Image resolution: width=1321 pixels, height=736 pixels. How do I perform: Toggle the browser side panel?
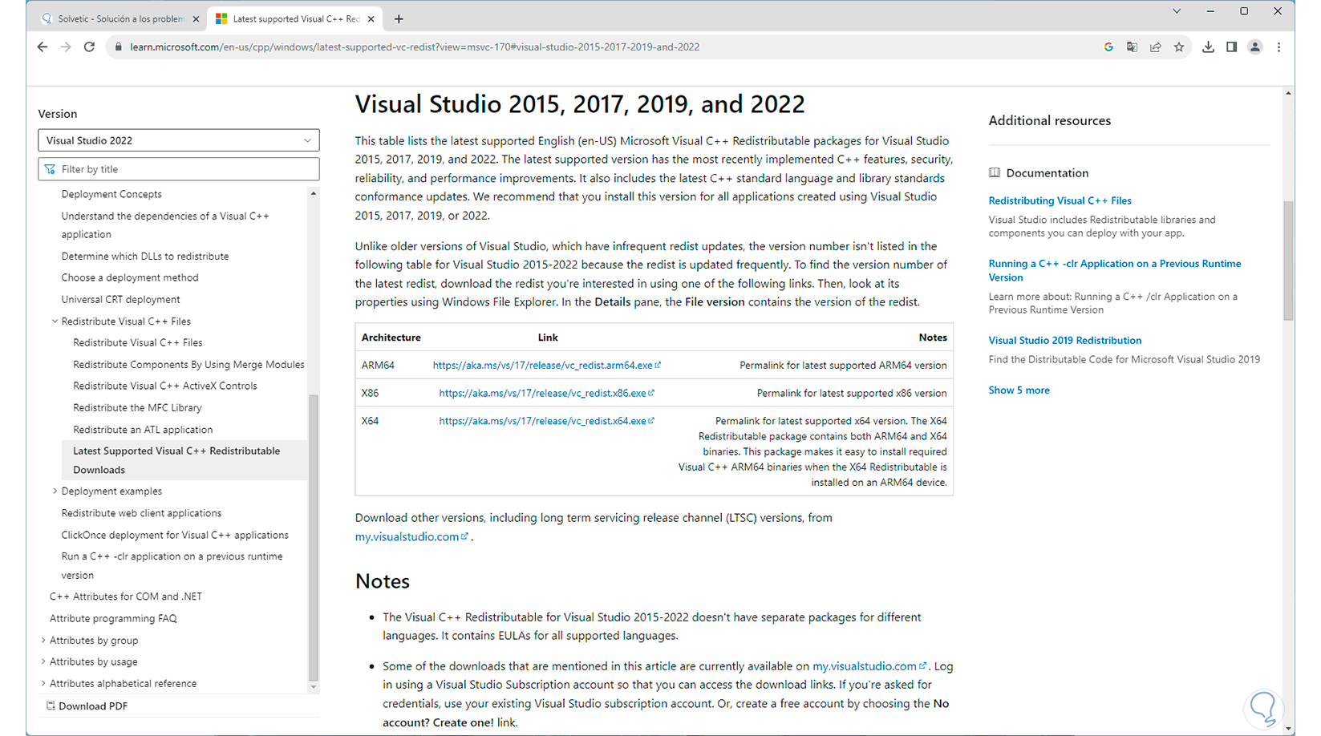click(1231, 47)
